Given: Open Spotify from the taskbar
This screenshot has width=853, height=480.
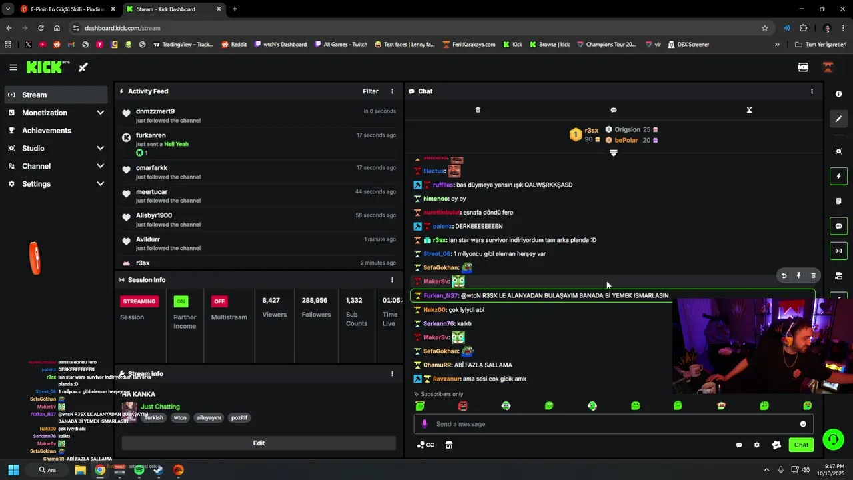Looking at the screenshot, I should coord(139,470).
